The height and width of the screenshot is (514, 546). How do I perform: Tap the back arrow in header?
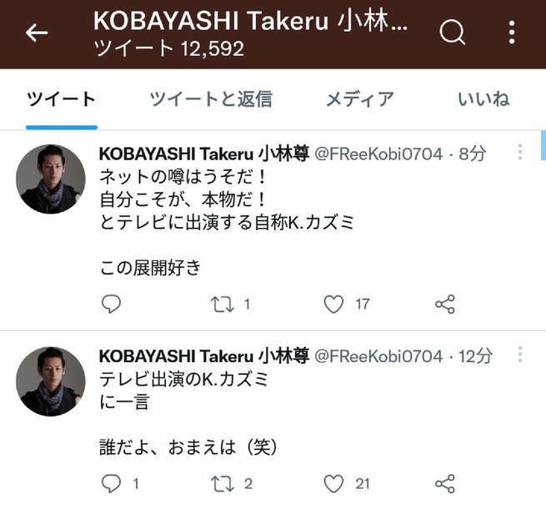pyautogui.click(x=37, y=33)
